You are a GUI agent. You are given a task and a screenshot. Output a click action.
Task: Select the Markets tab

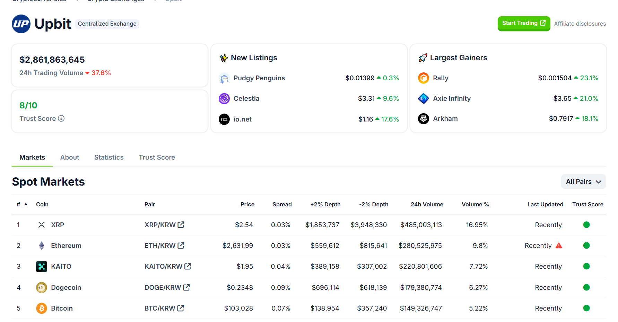(32, 158)
